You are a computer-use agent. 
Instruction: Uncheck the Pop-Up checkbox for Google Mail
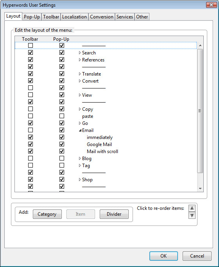62,144
